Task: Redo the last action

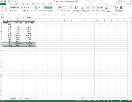Action: point(12,1)
